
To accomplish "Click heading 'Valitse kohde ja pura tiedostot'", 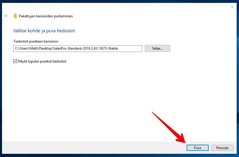I will click(x=44, y=31).
